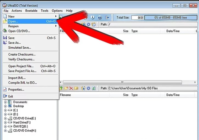
Task: Click Verify Checksums... entry
Action: 30,59
